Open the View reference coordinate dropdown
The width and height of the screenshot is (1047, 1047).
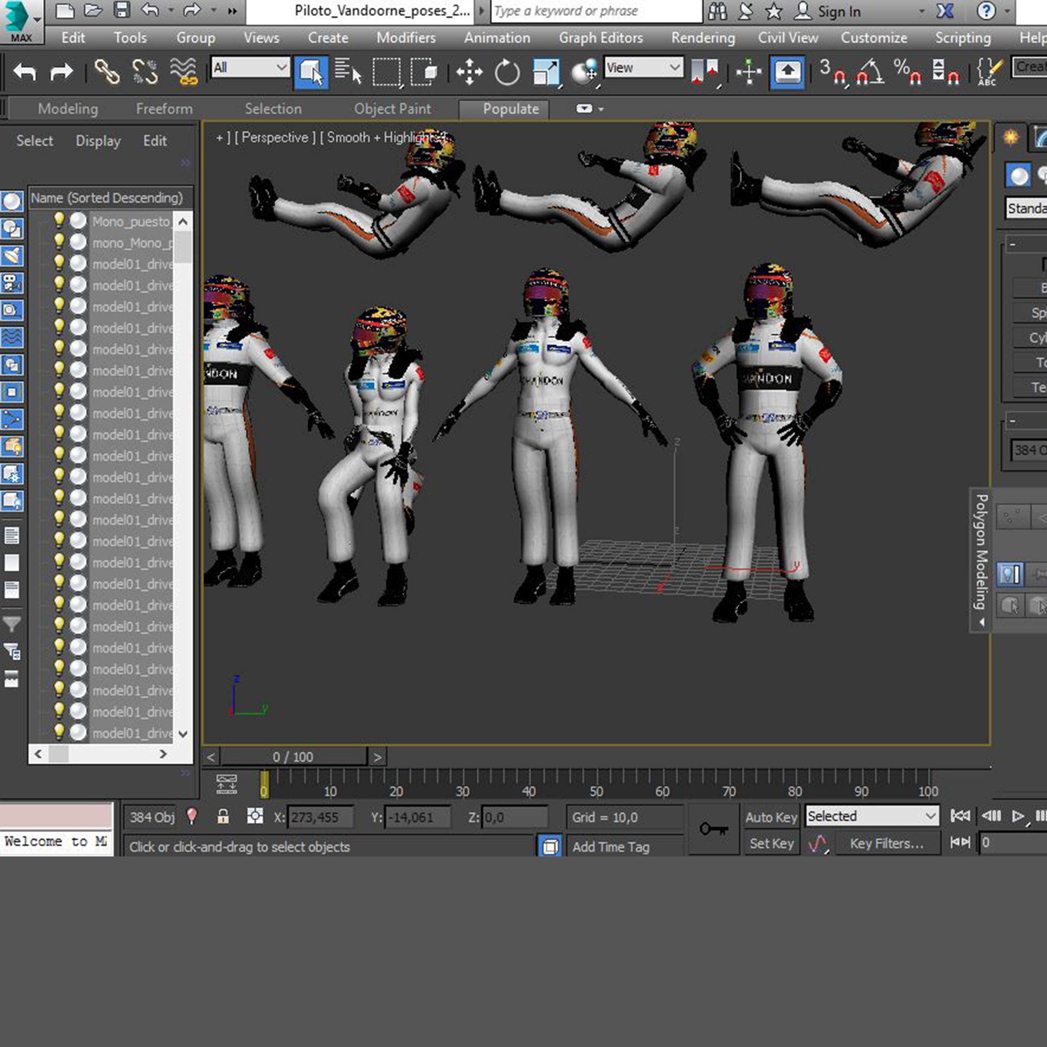[x=643, y=68]
